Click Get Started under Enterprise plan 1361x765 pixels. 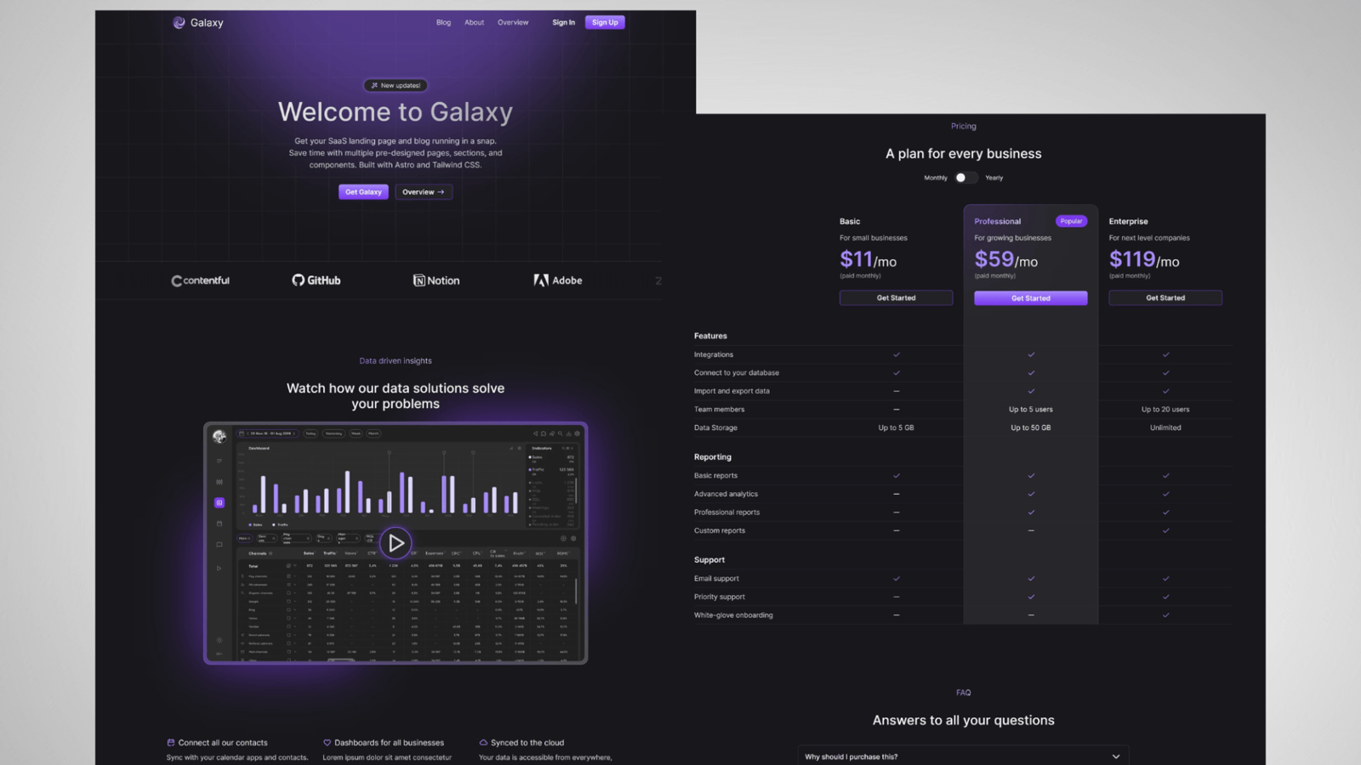click(1165, 297)
